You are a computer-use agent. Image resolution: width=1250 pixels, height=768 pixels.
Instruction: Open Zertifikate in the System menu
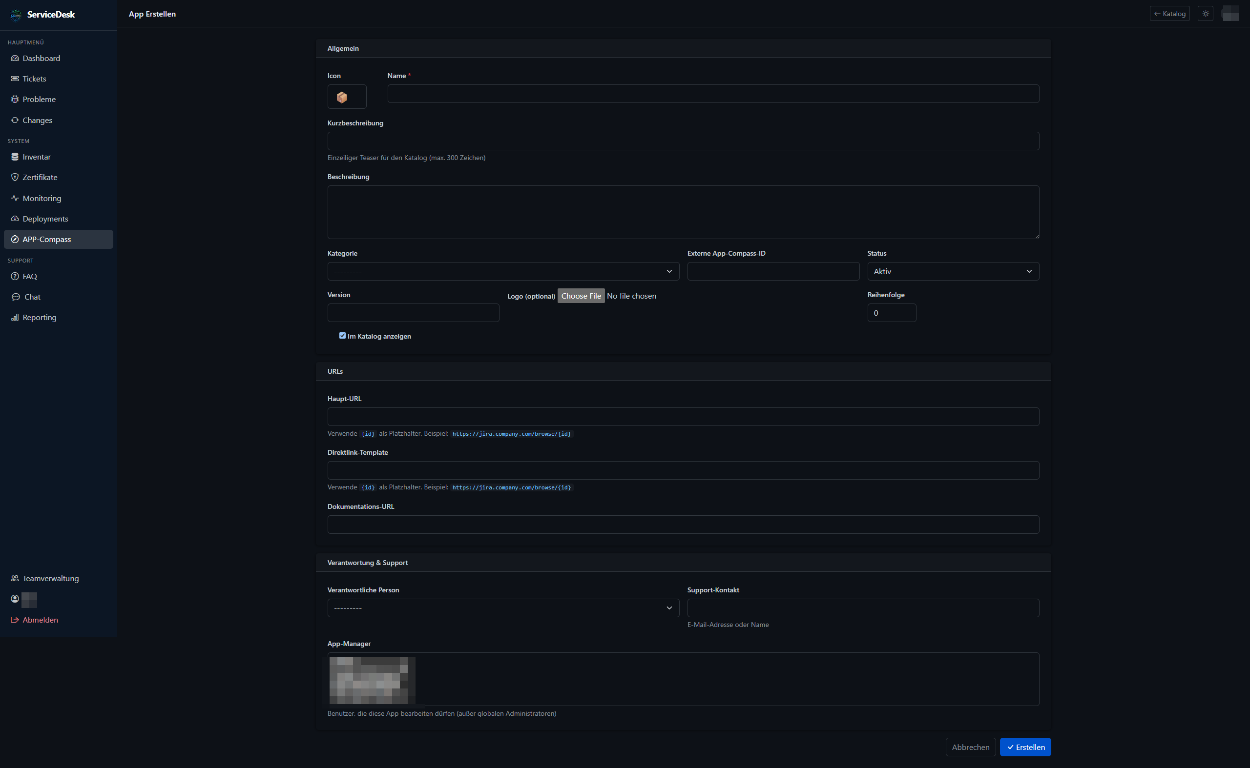[x=59, y=177]
